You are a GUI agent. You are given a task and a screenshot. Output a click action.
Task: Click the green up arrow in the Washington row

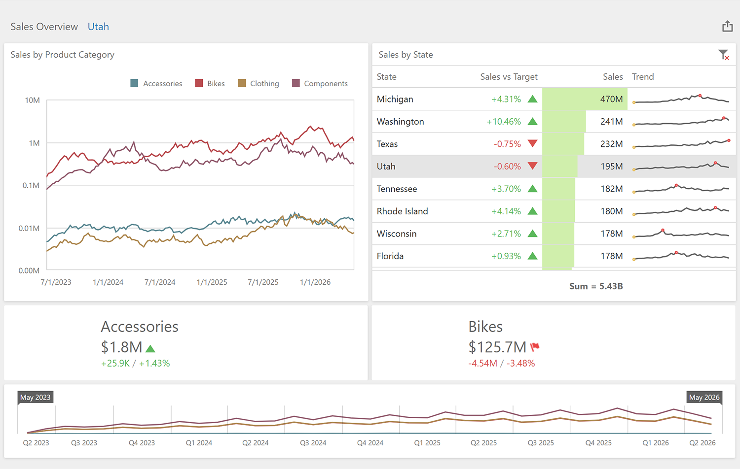tap(532, 121)
